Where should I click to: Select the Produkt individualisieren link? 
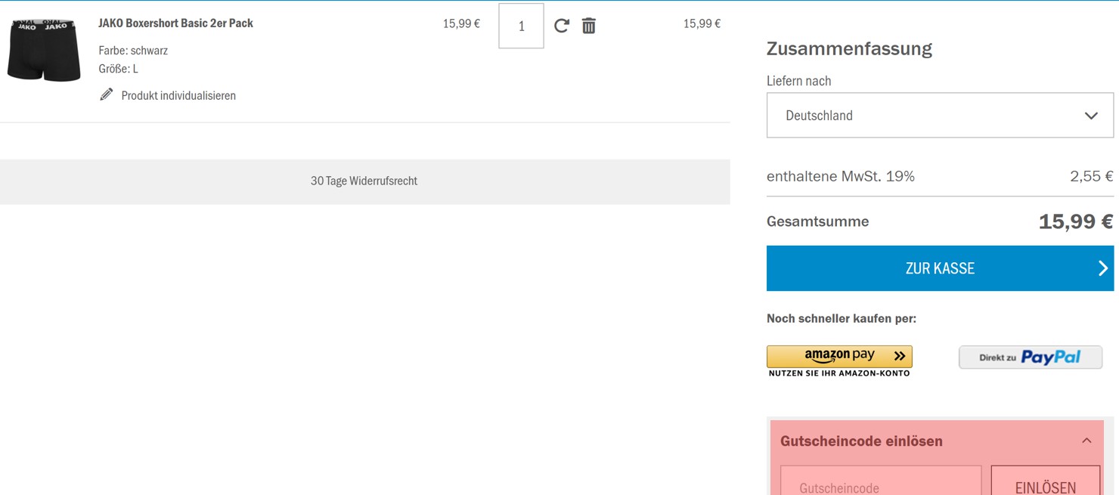coord(178,95)
